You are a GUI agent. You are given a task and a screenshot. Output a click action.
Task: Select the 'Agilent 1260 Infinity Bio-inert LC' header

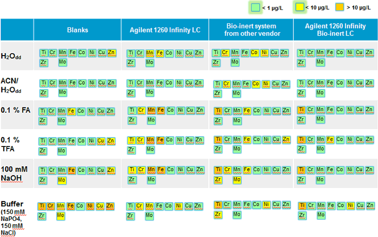pos(335,30)
